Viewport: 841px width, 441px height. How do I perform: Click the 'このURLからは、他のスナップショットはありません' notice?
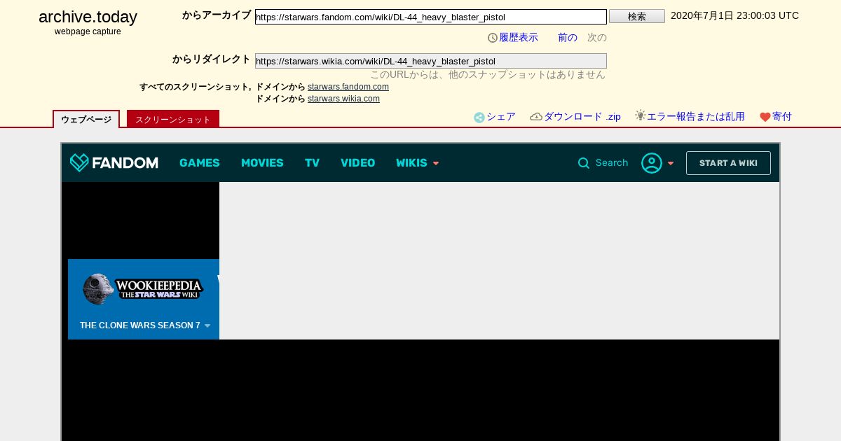pyautogui.click(x=488, y=74)
